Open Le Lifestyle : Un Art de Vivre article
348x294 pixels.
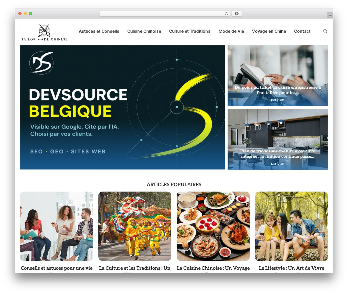coord(291,268)
